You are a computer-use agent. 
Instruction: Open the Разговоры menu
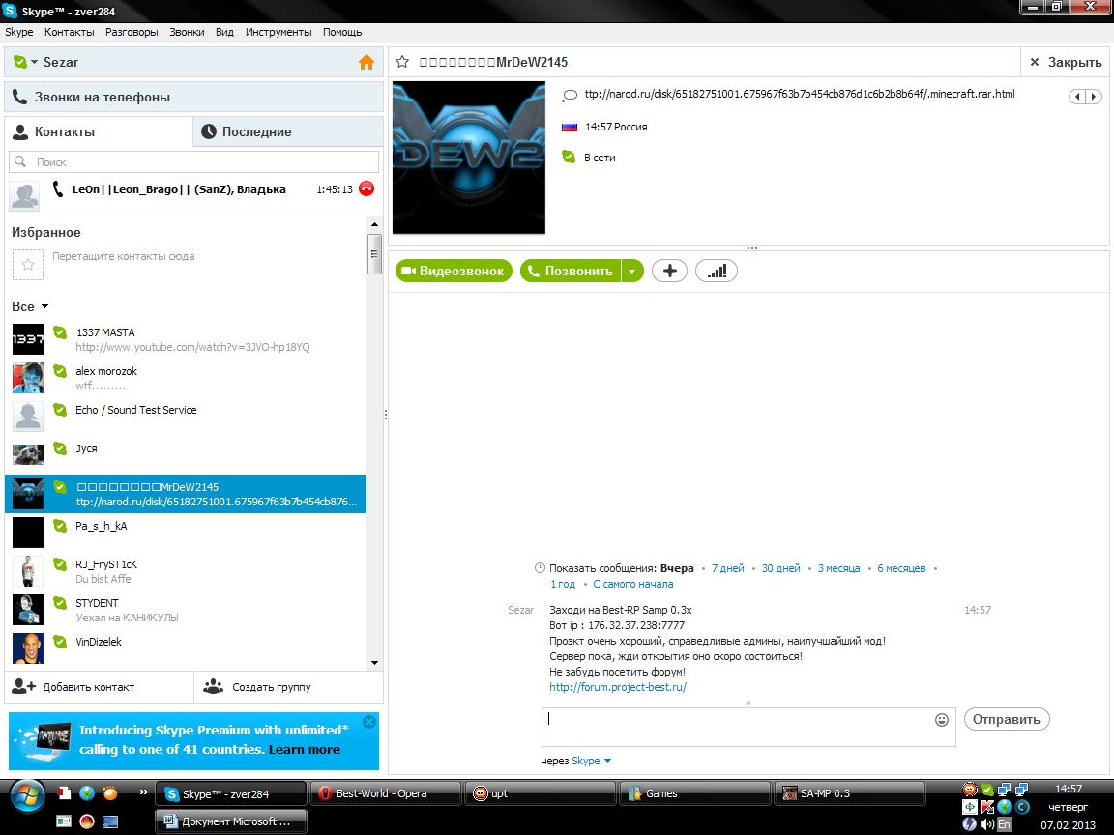tap(132, 32)
